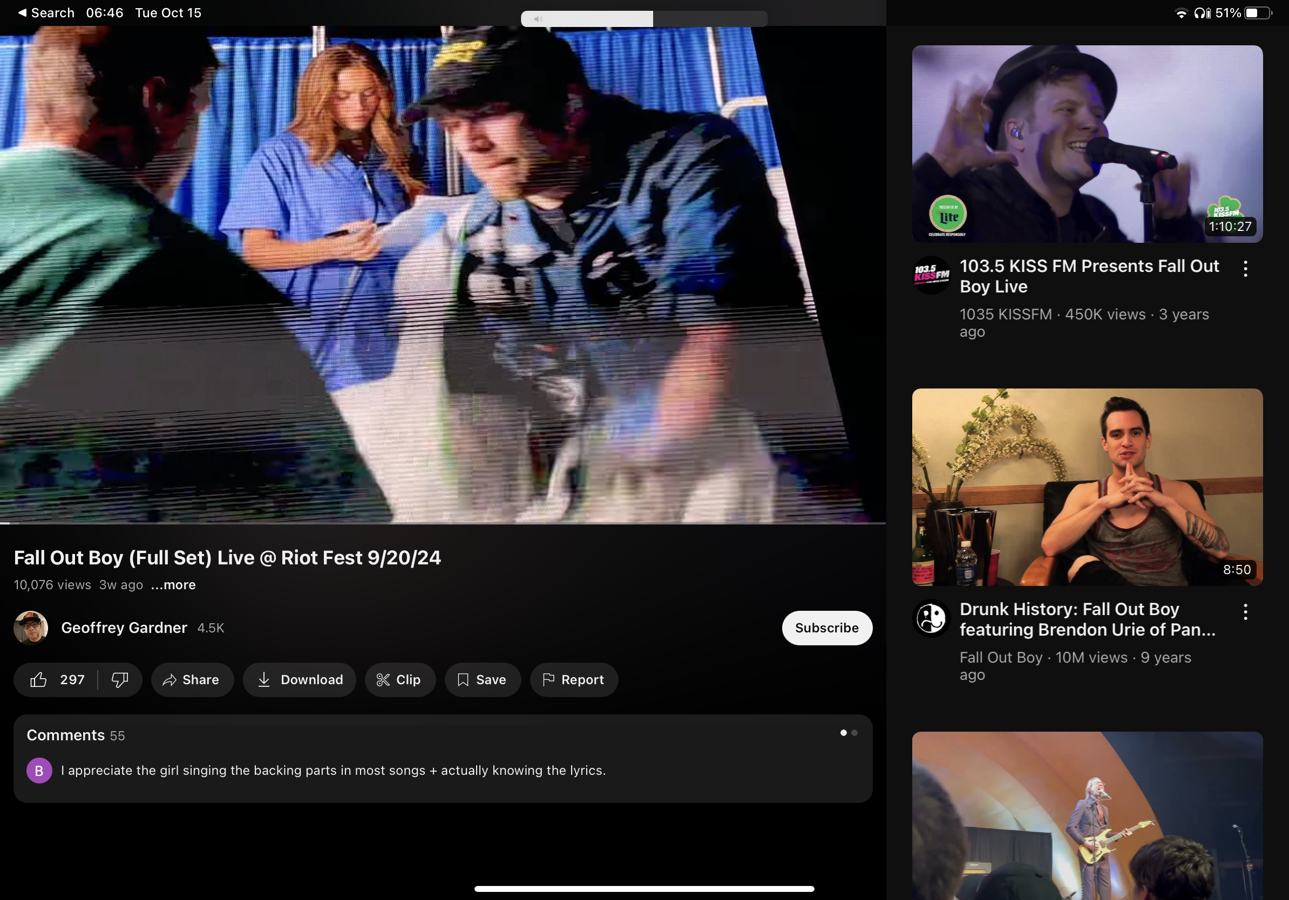Open Geoffrey Gardner's channel avatar

click(31, 628)
